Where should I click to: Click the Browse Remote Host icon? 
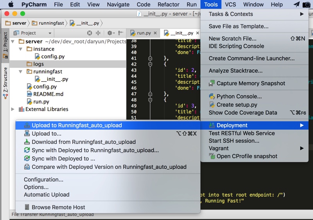tap(27, 207)
